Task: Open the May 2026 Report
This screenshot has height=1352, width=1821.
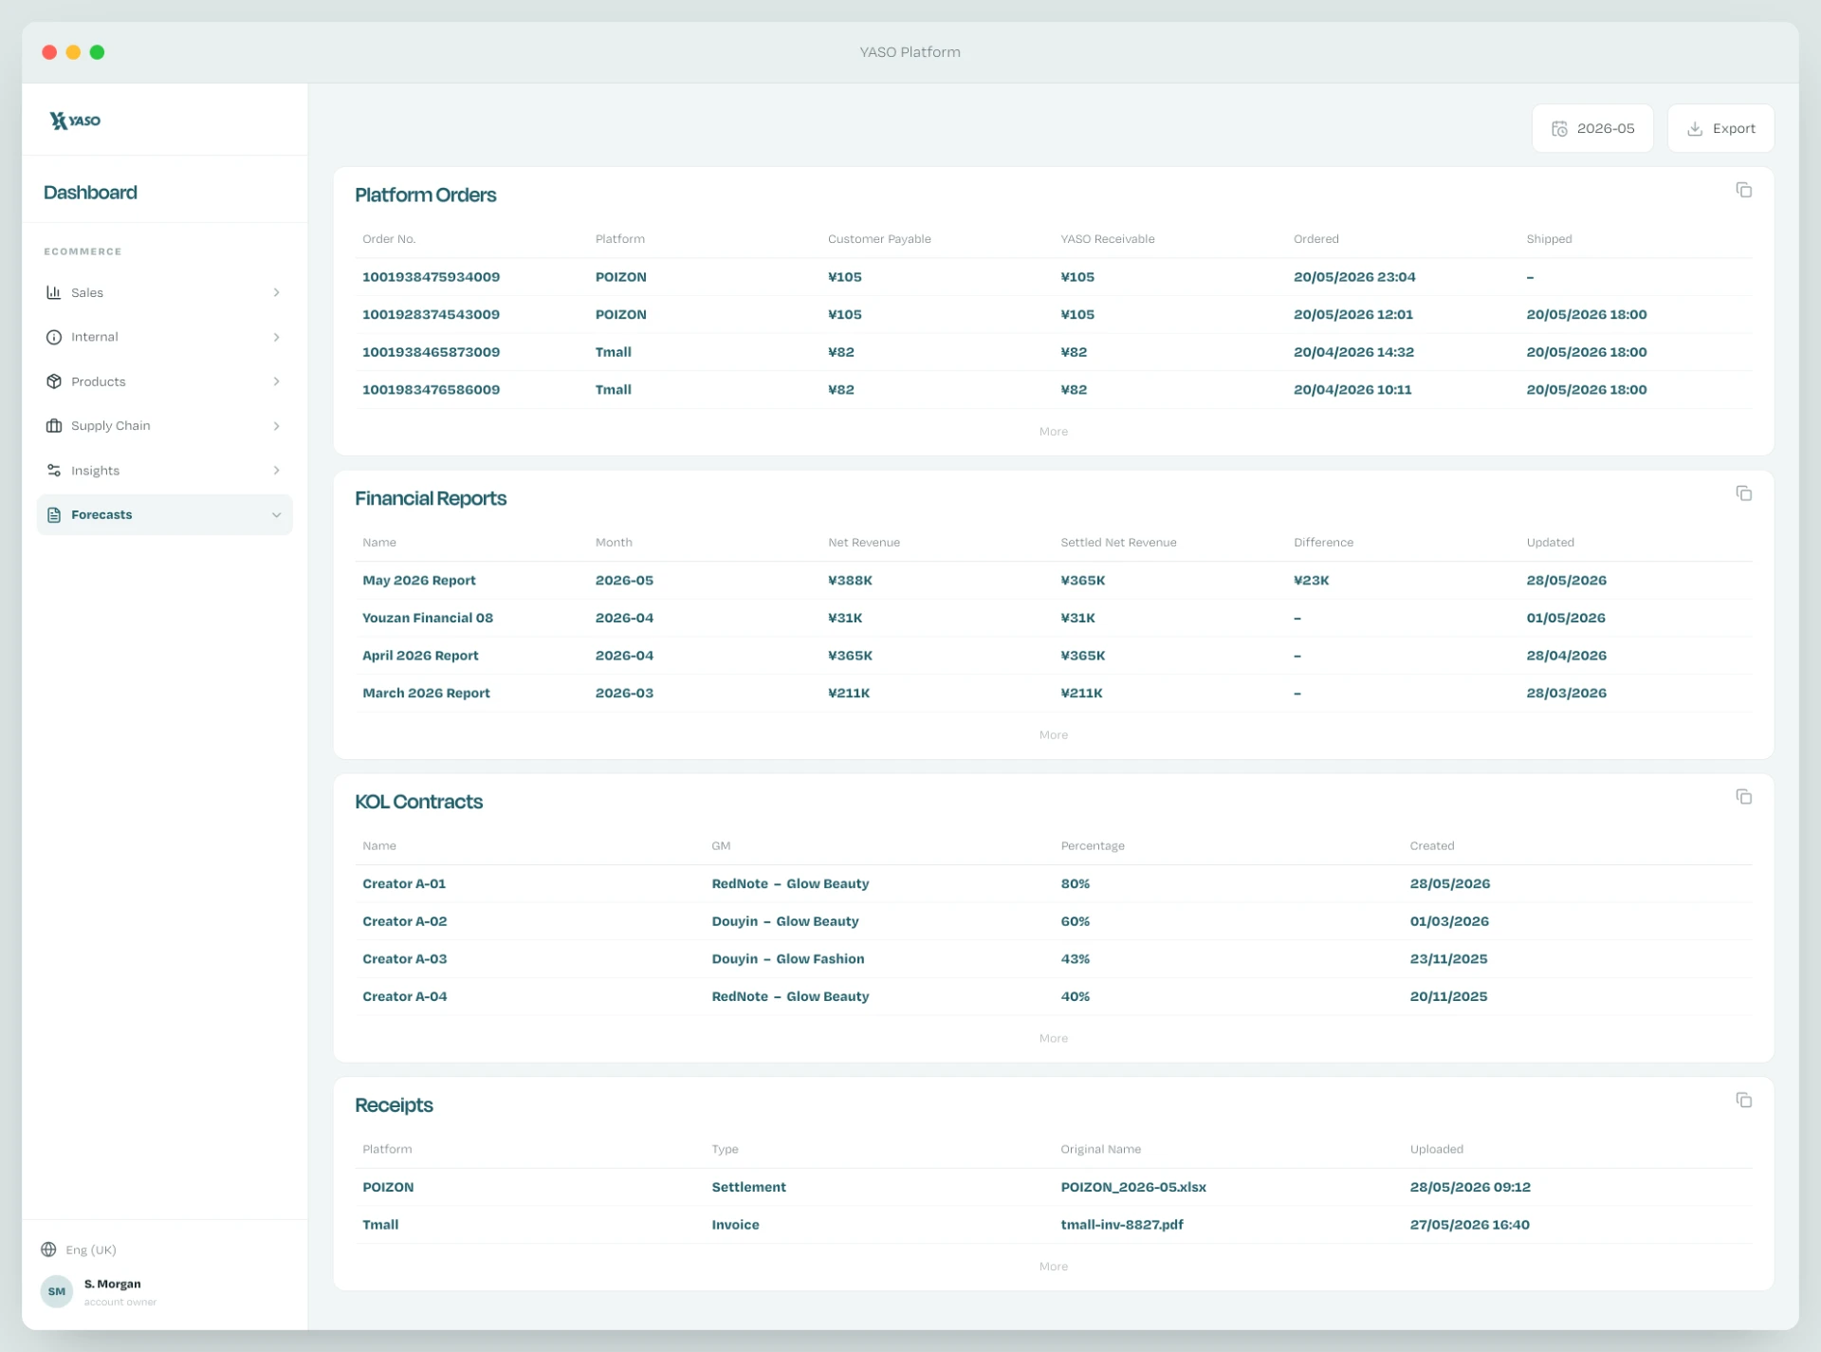Action: (x=418, y=580)
